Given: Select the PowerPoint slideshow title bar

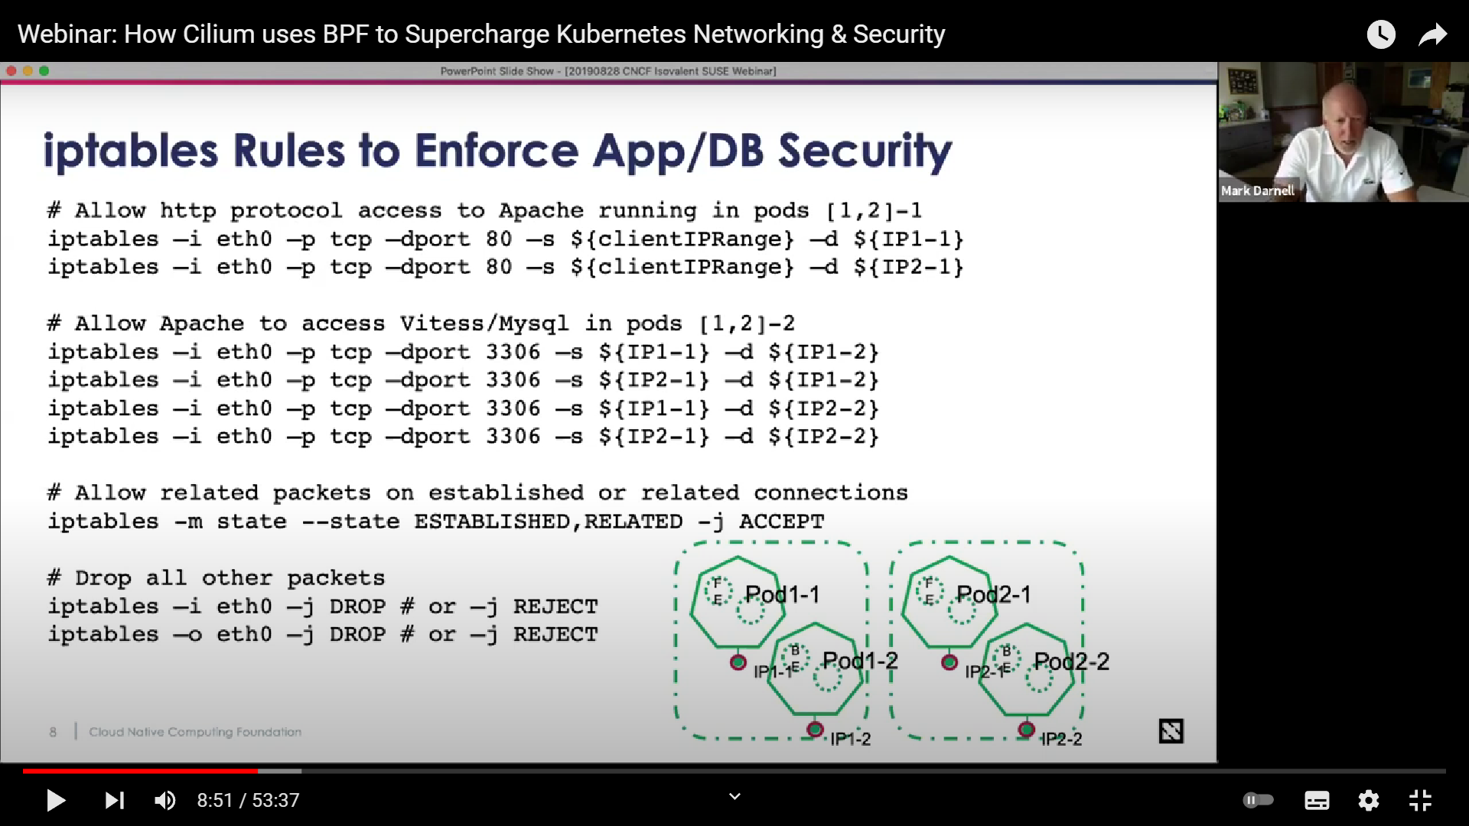Looking at the screenshot, I should tap(607, 70).
